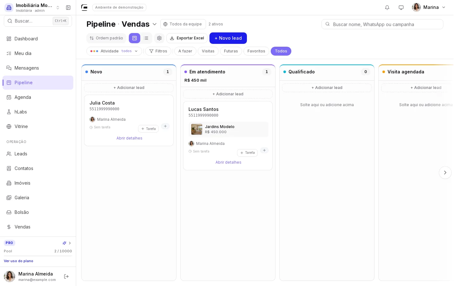Click Jardins Modelo property thumbnail
This screenshot has width=457, height=286.
pyautogui.click(x=197, y=129)
